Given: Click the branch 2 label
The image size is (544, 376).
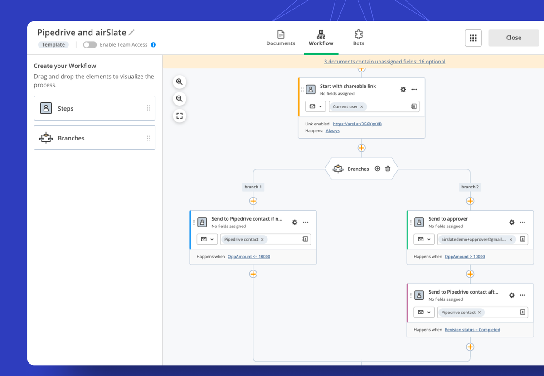Looking at the screenshot, I should click(470, 187).
